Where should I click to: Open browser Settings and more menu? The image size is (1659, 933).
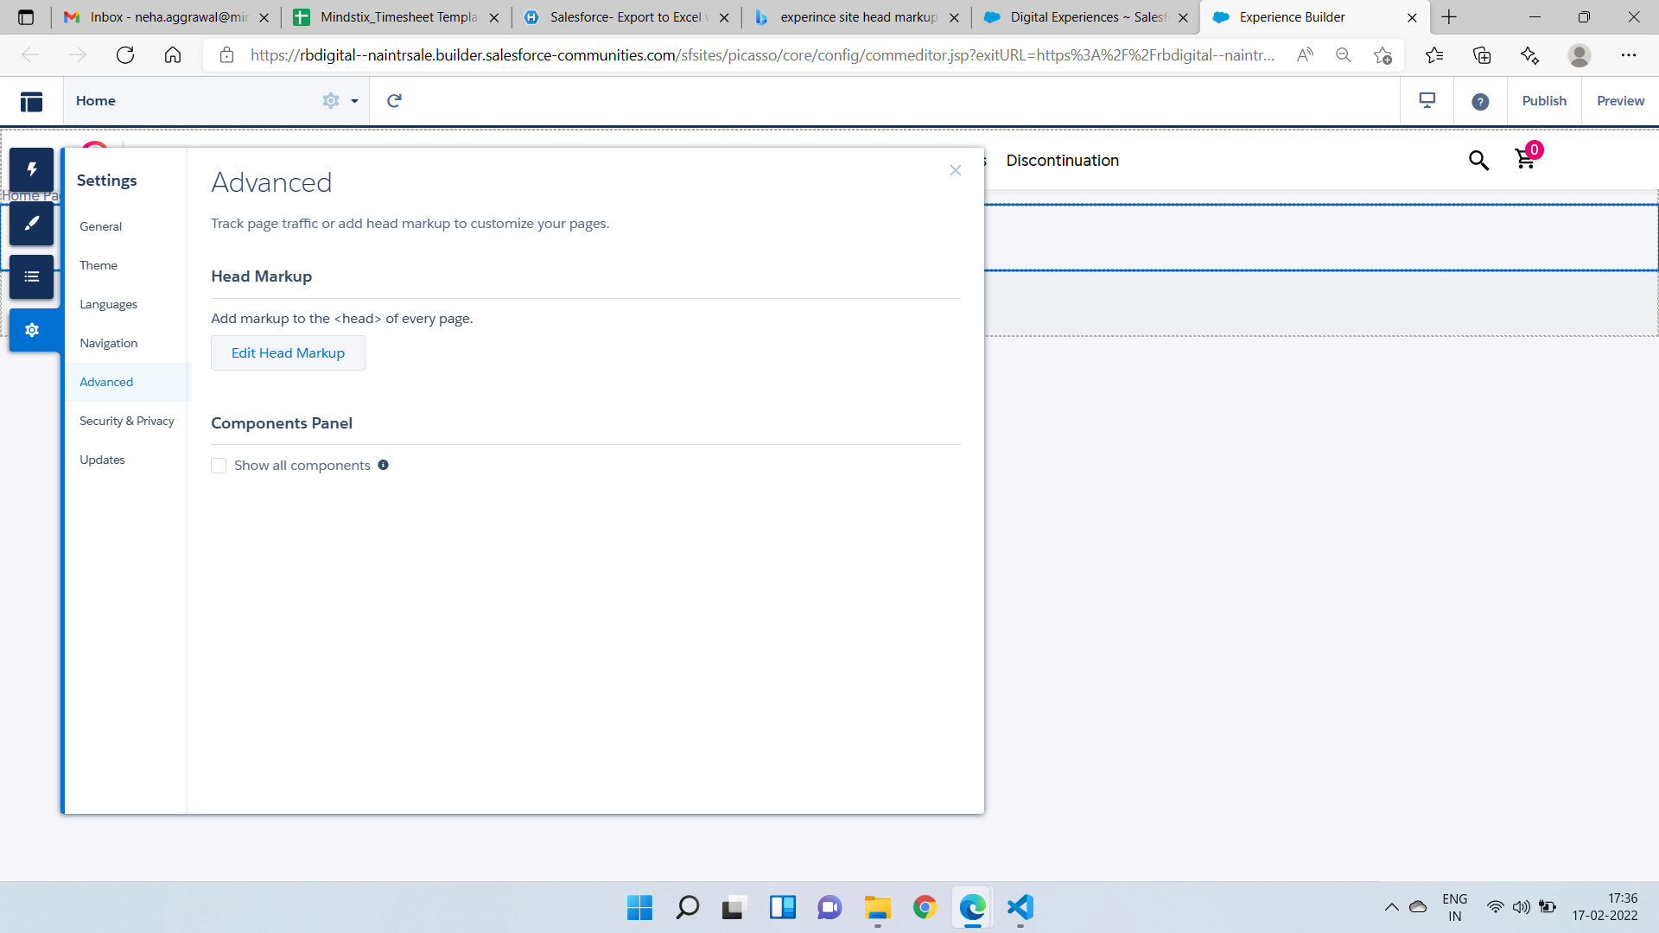click(1629, 55)
